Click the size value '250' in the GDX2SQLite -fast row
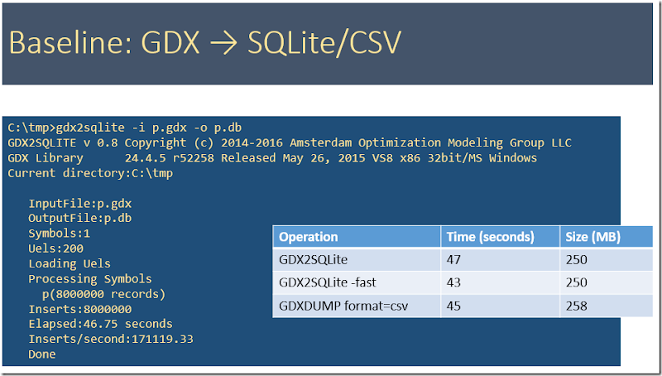The image size is (662, 376). [576, 282]
